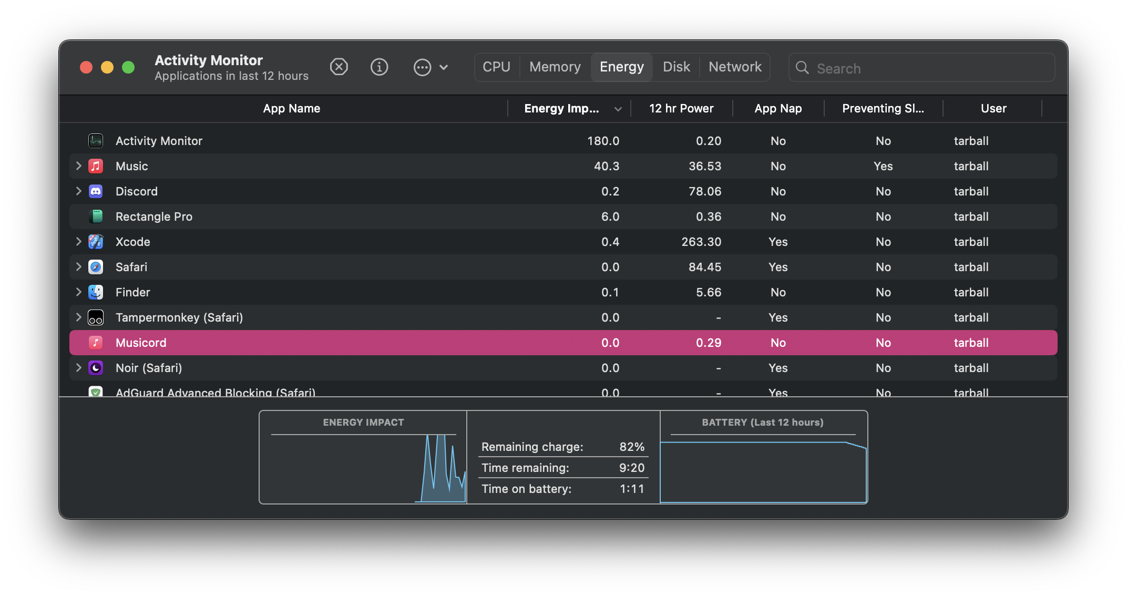Click the Discord app icon
Viewport: 1127px width, 597px height.
click(96, 191)
